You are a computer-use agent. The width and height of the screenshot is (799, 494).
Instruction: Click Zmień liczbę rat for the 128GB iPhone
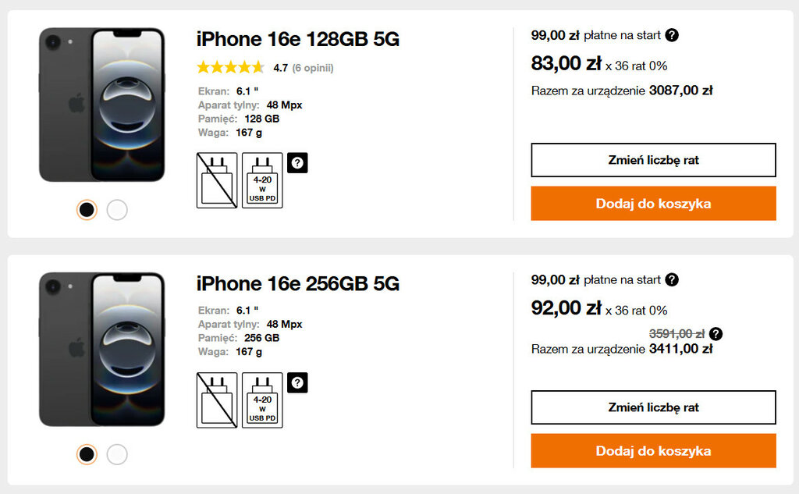tap(653, 160)
